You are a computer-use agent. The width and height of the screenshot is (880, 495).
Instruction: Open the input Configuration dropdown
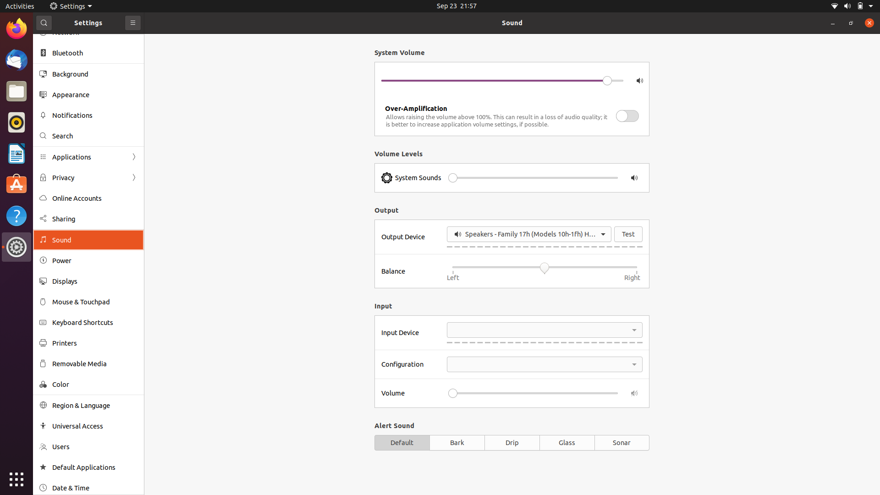click(x=544, y=364)
